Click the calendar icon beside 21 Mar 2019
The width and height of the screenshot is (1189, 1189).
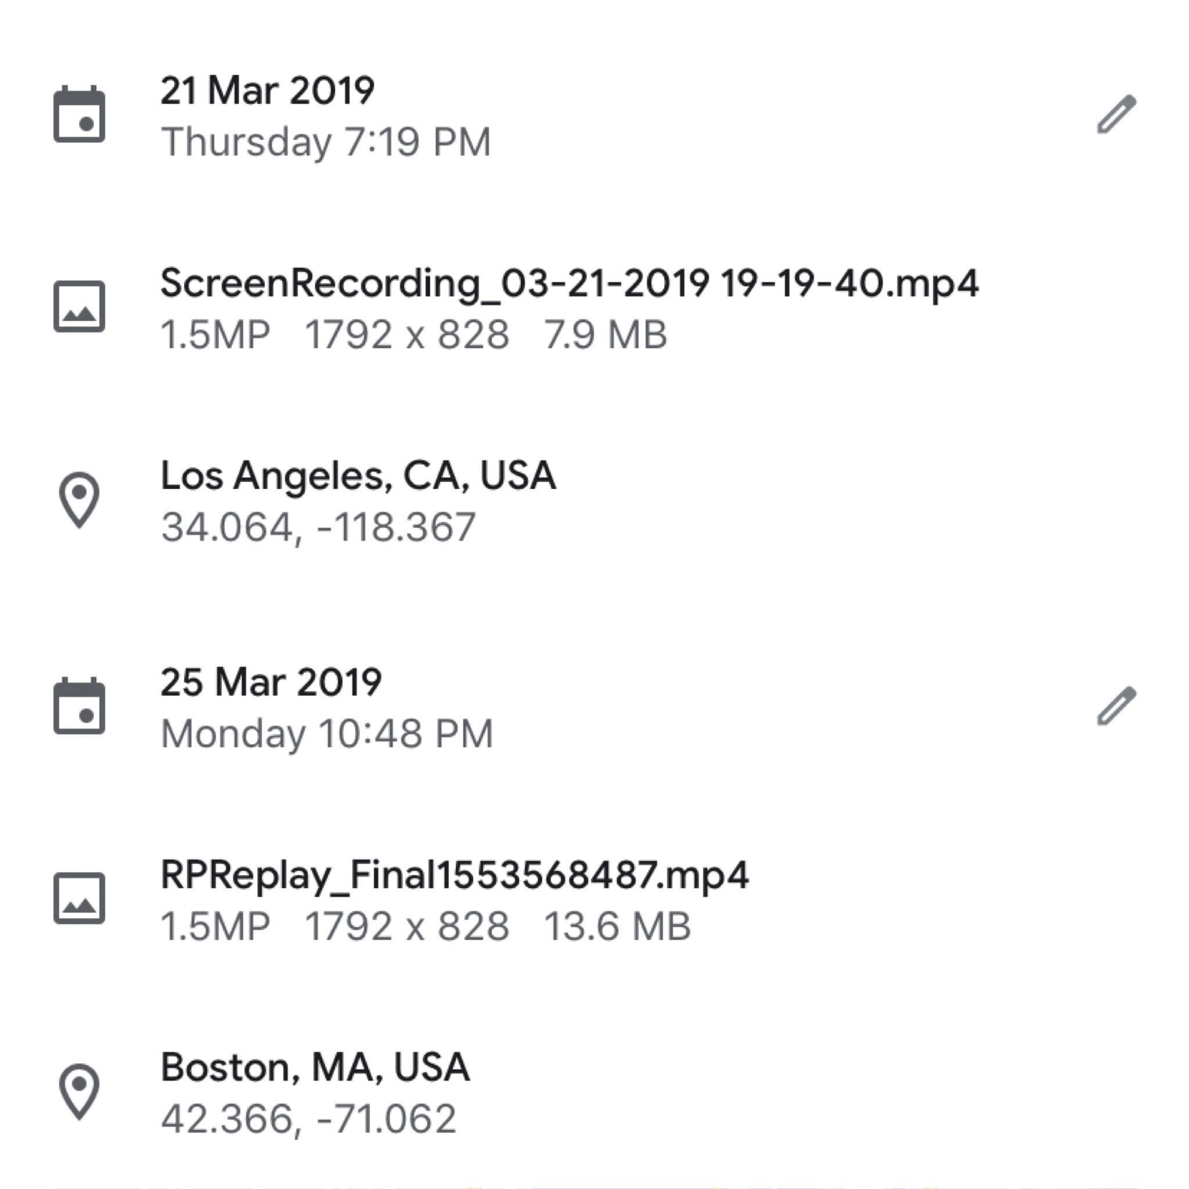(x=80, y=115)
